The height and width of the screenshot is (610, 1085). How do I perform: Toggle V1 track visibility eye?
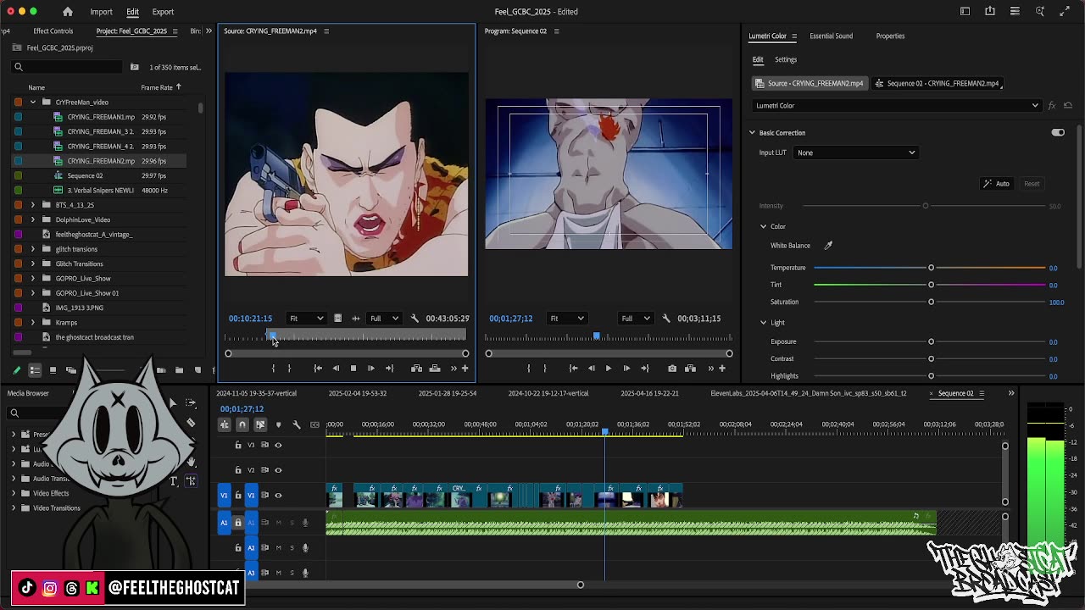(x=278, y=496)
